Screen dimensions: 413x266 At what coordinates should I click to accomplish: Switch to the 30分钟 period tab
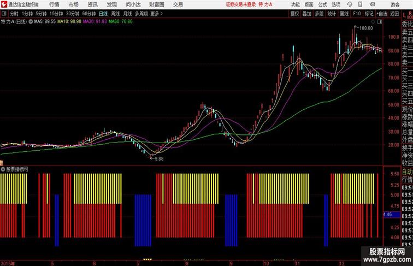73,14
